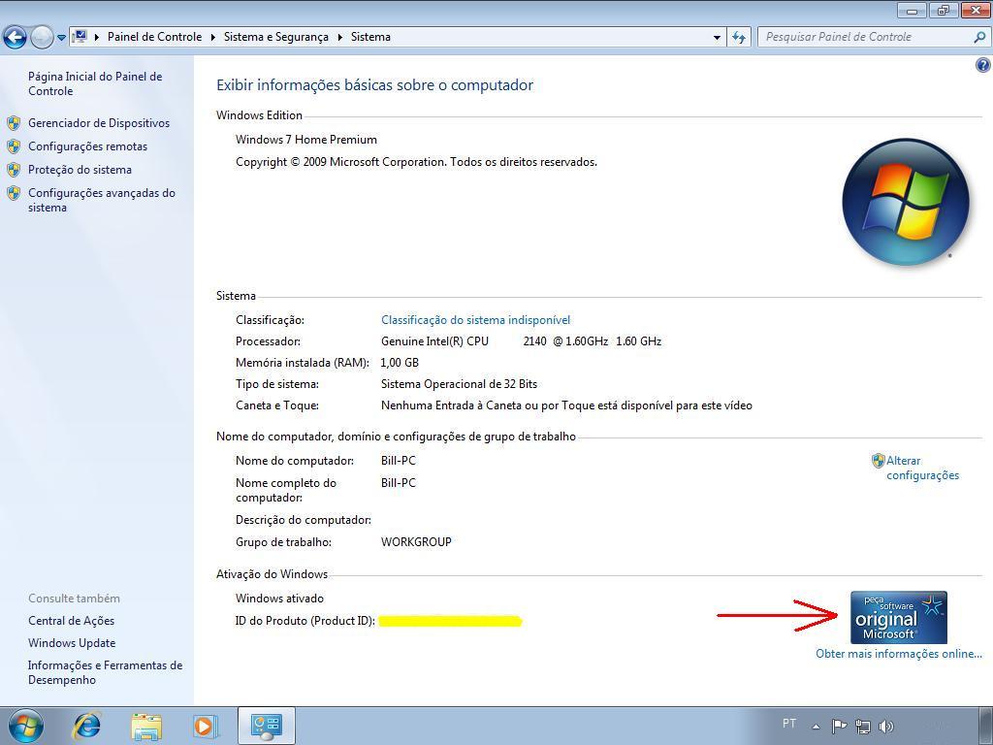Open the address bar history dropdown

tap(717, 38)
